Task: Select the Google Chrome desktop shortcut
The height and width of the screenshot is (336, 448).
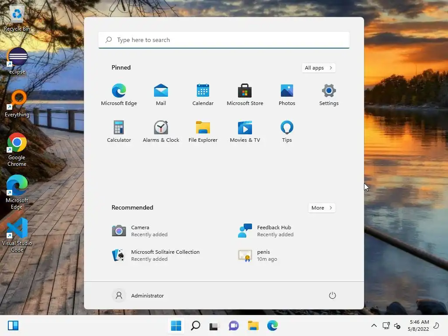Action: tap(17, 150)
